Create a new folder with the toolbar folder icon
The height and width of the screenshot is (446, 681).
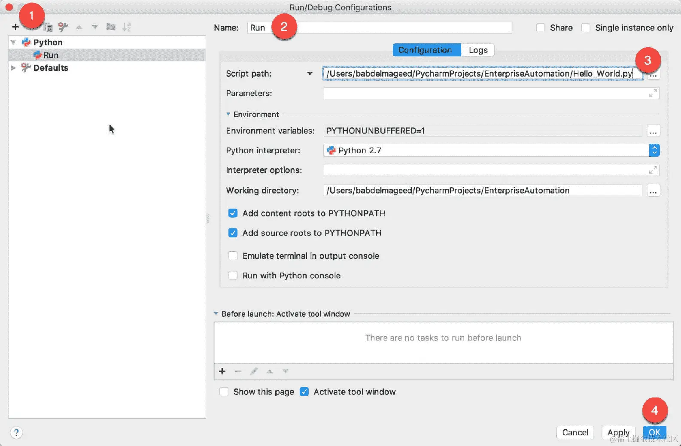(111, 27)
